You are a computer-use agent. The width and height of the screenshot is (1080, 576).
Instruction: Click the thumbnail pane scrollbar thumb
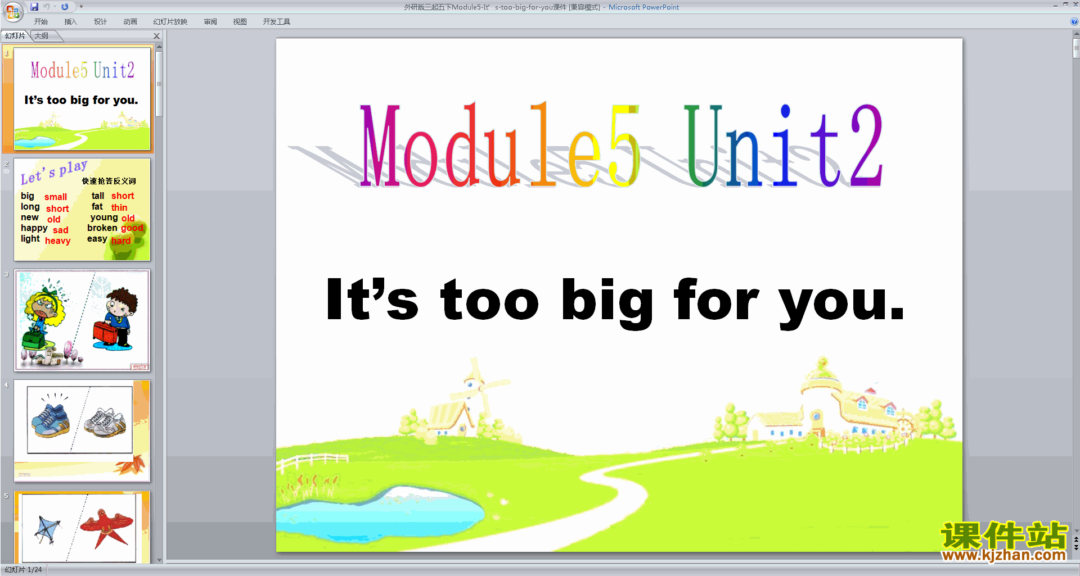[159, 84]
